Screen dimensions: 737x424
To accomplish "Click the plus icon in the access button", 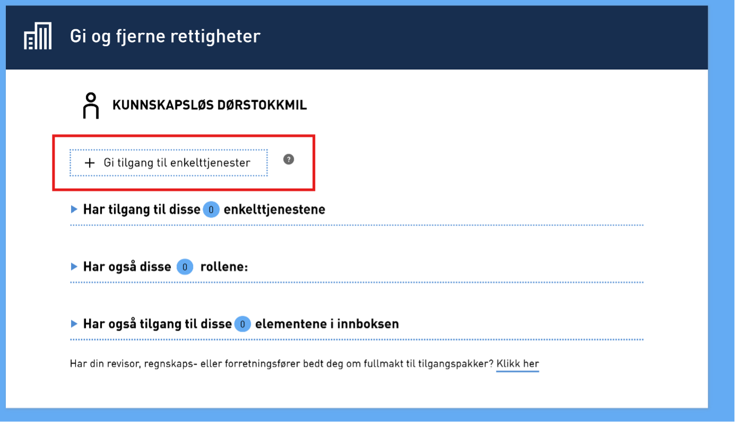I will pyautogui.click(x=90, y=163).
